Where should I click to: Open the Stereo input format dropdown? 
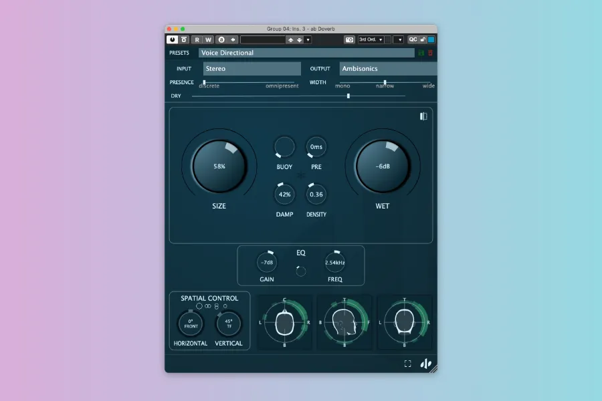point(252,68)
